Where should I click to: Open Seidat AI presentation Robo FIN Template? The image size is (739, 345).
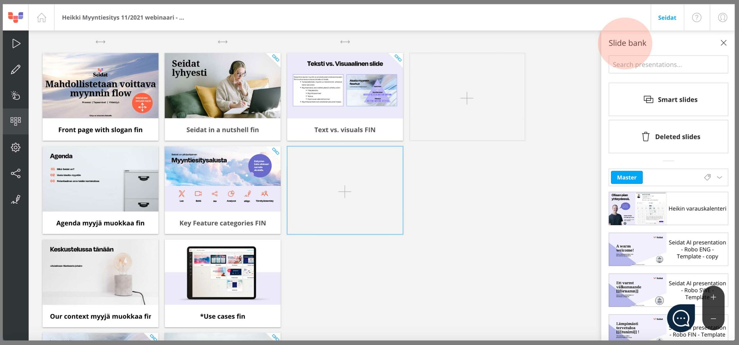pyautogui.click(x=668, y=328)
